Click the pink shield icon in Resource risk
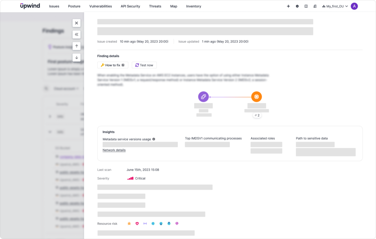This screenshot has height=239, width=376. click(x=137, y=223)
